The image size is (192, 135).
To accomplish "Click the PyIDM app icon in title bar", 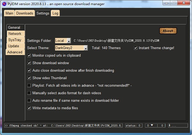I will 4,4.
